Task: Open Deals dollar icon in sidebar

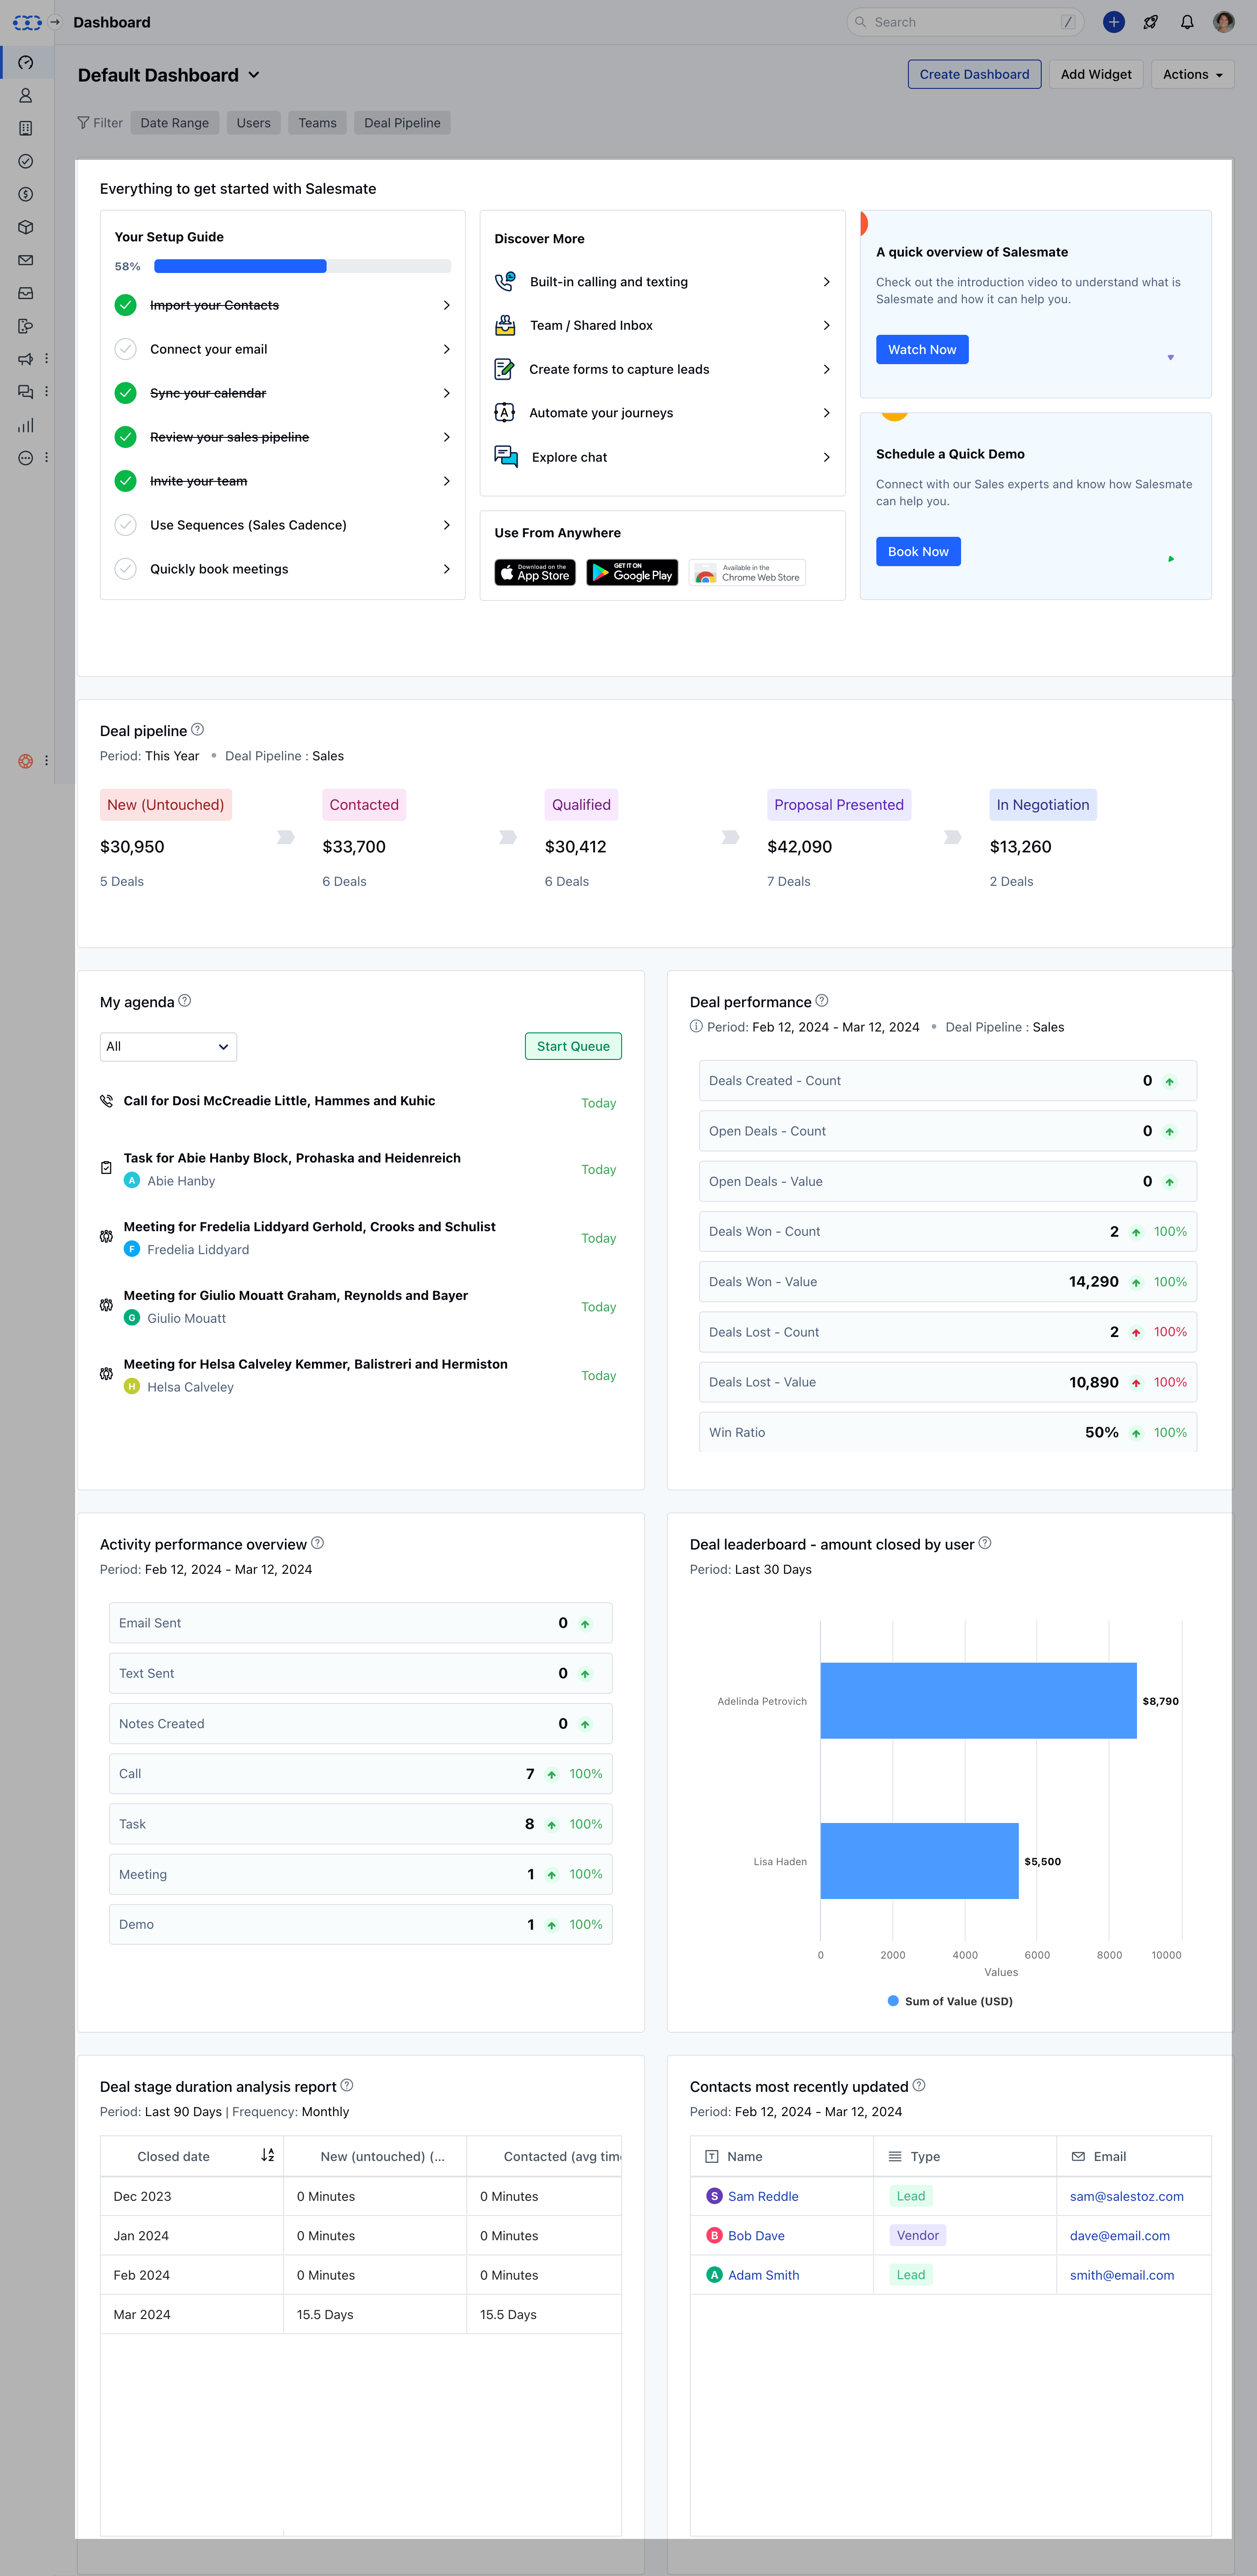Action: [26, 194]
